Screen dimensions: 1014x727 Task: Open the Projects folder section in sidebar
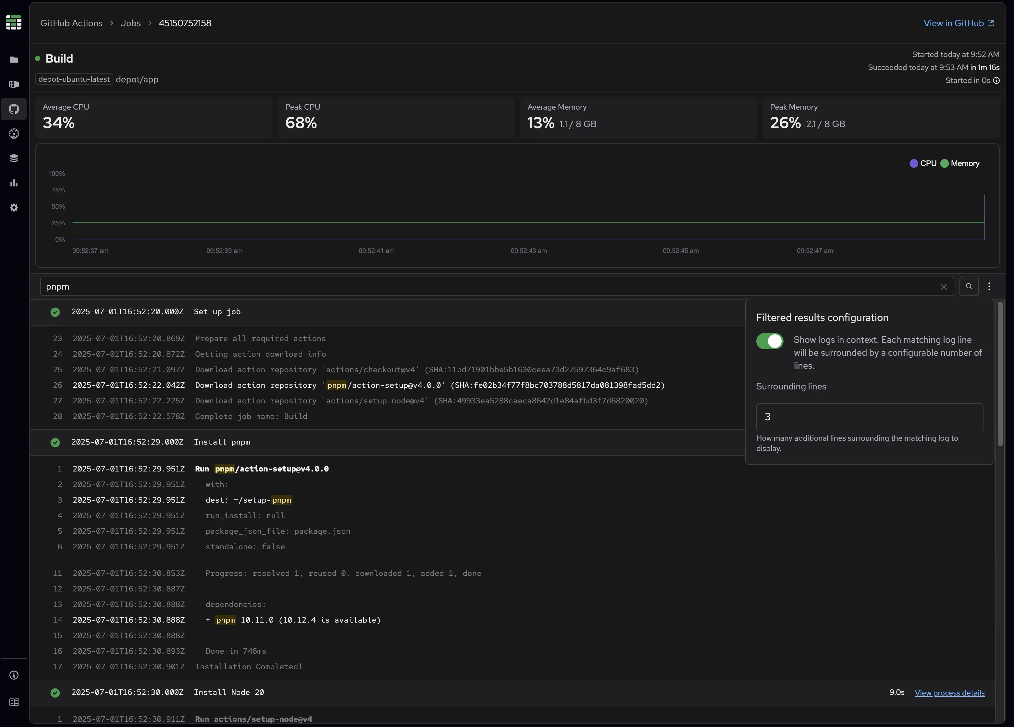click(14, 60)
